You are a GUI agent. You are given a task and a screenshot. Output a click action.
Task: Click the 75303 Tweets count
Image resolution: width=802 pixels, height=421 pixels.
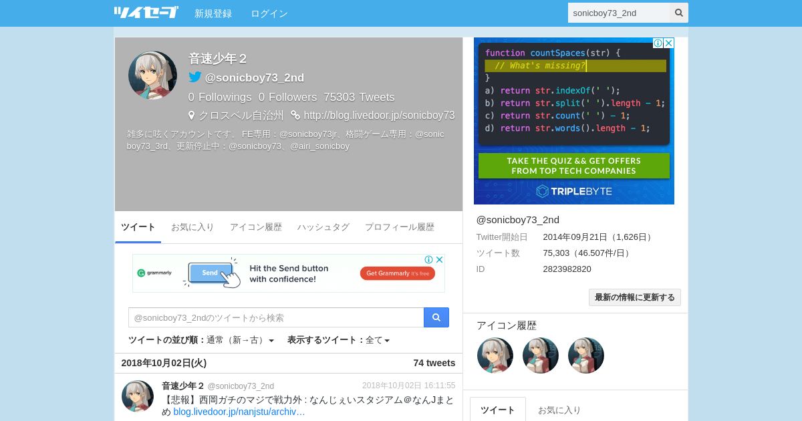(359, 97)
